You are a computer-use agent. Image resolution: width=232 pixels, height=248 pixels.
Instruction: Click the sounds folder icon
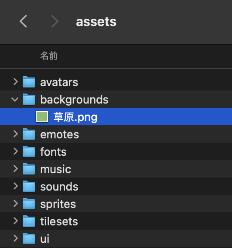pos(29,186)
